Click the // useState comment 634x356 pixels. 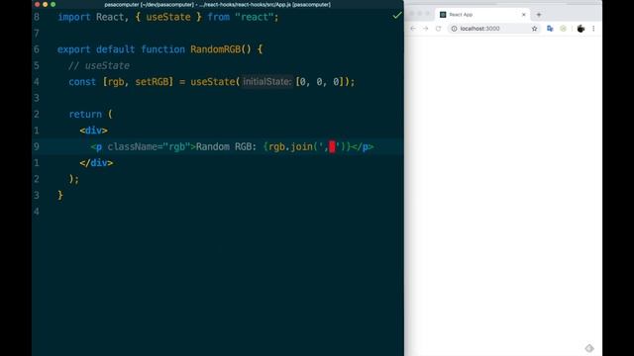(99, 66)
